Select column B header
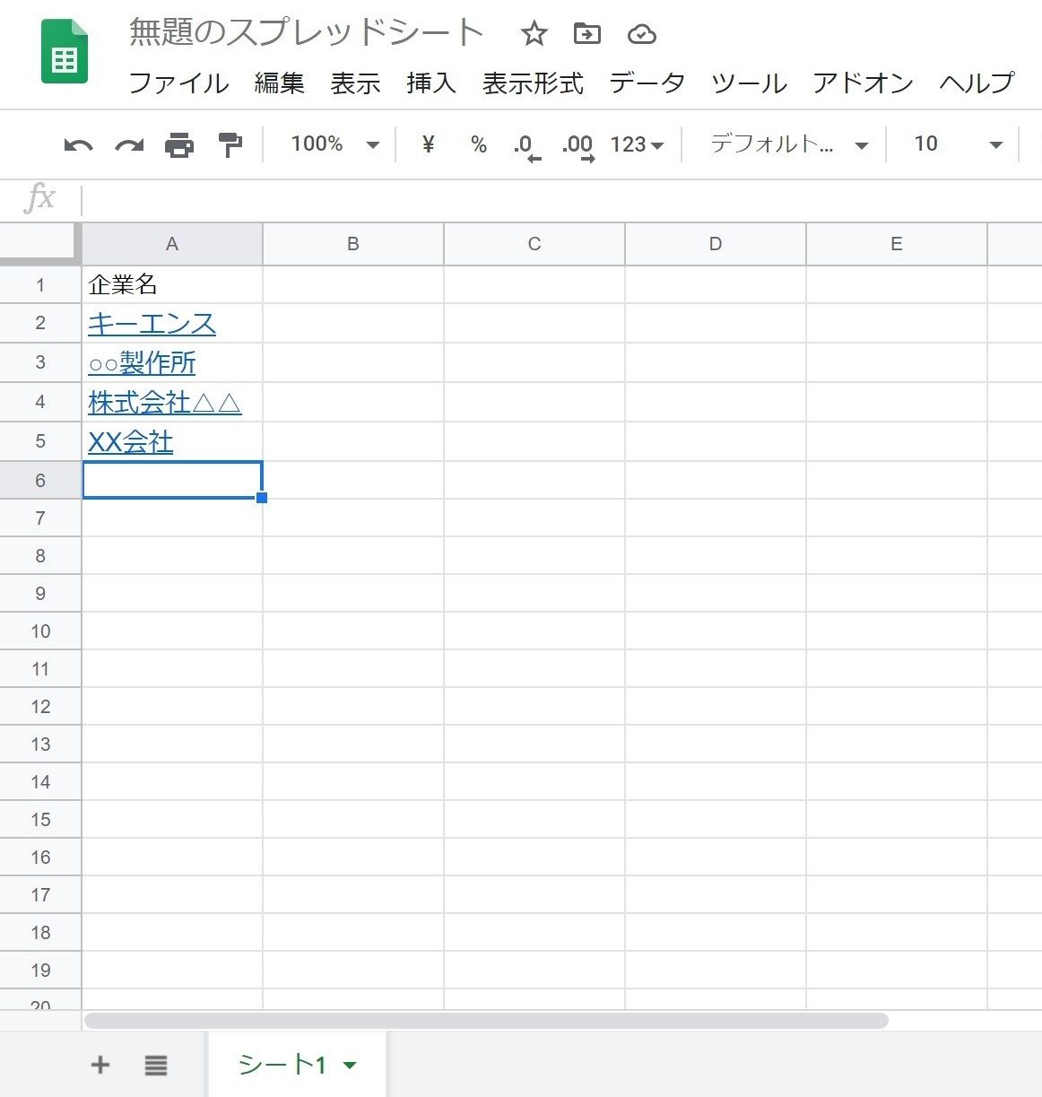 tap(353, 244)
